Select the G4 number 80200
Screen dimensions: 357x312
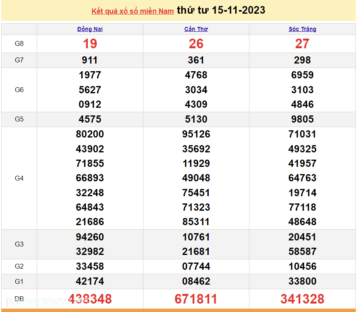click(x=90, y=134)
